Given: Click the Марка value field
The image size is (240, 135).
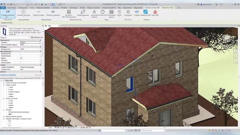Looking at the screenshot, I should [30, 58].
